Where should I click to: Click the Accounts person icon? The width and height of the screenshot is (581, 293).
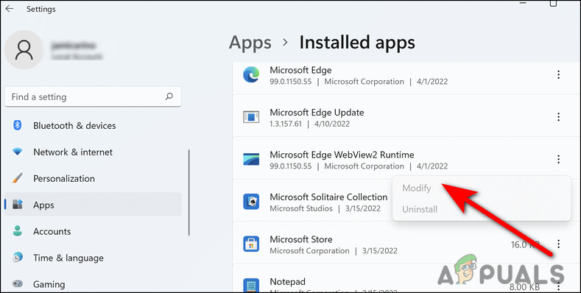click(x=18, y=231)
